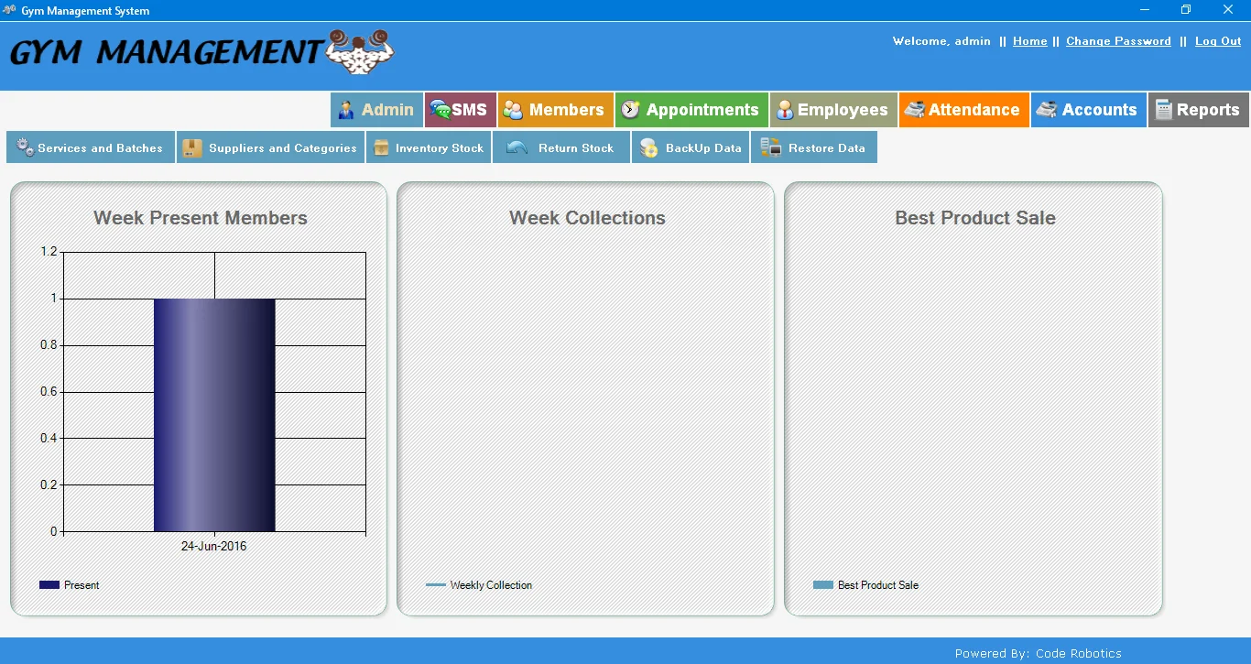Click the GYM MANAGEMENT title text
Image resolution: width=1251 pixels, height=664 pixels.
[x=166, y=52]
